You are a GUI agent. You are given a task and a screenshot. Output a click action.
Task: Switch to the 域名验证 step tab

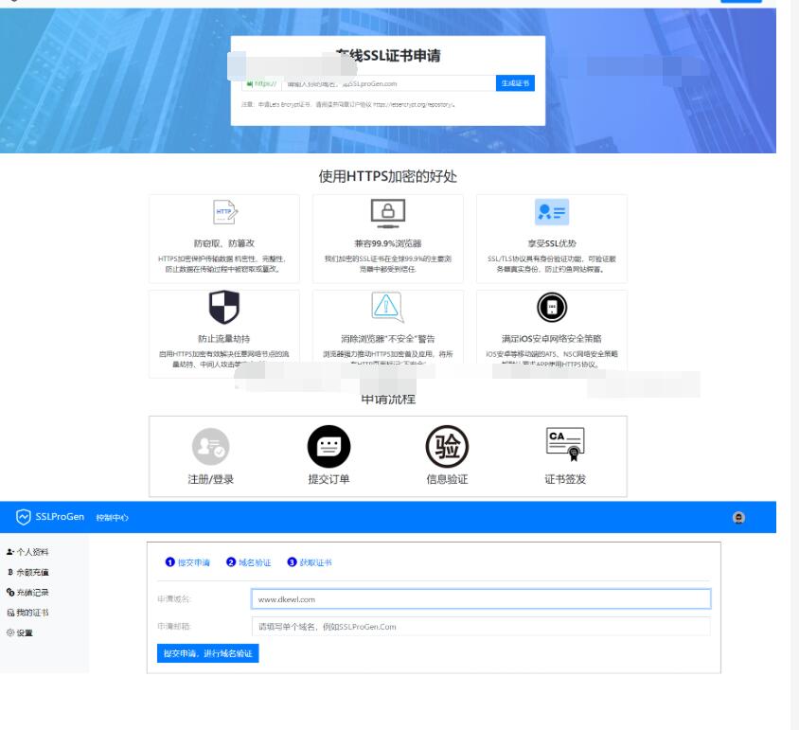[249, 562]
